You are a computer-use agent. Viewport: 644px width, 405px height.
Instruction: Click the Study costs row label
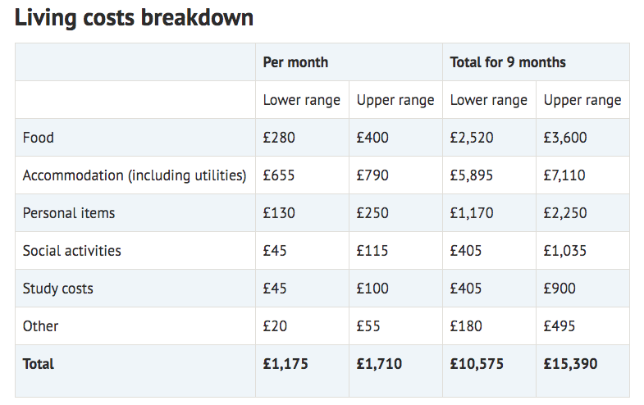coord(58,289)
